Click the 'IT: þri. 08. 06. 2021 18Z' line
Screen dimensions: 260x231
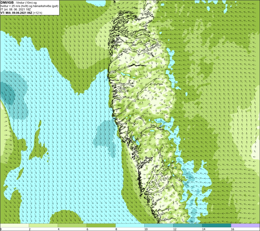point(16,9)
